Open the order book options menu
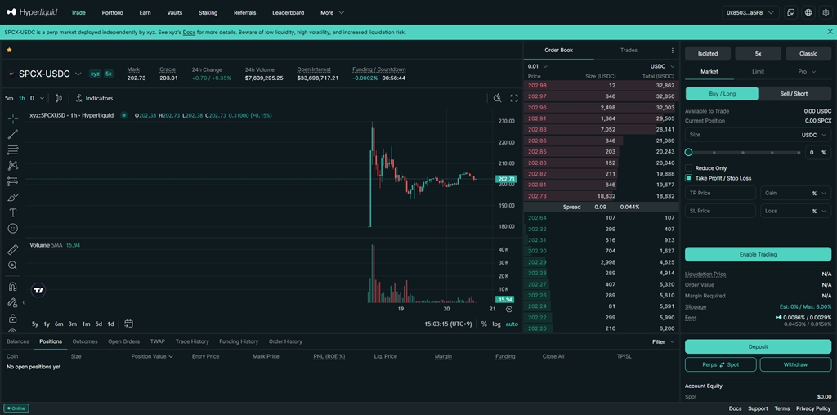837x415 pixels. pos(672,50)
